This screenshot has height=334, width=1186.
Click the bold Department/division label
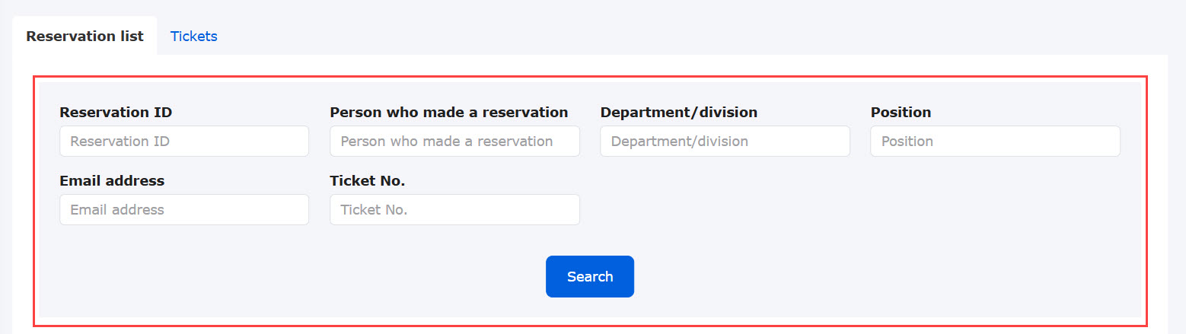click(x=679, y=113)
